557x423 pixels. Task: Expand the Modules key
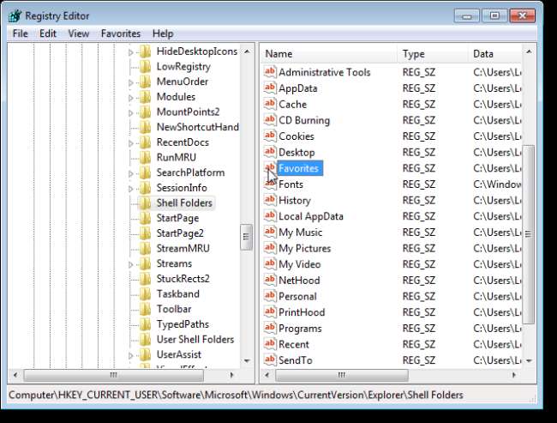click(x=131, y=98)
